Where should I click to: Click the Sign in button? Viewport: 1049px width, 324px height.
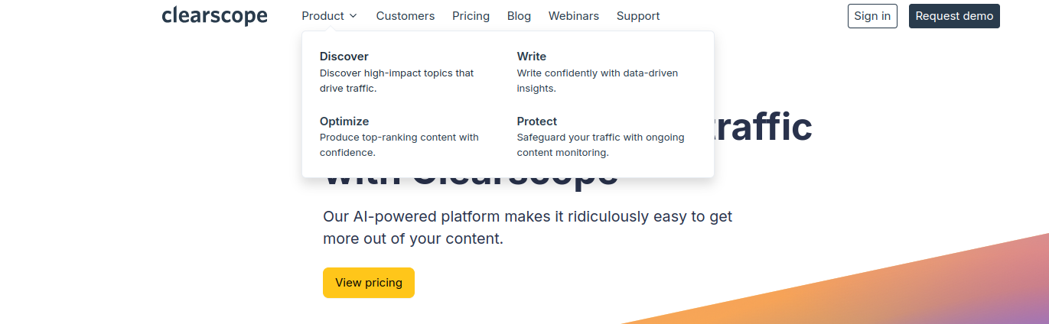coord(872,16)
